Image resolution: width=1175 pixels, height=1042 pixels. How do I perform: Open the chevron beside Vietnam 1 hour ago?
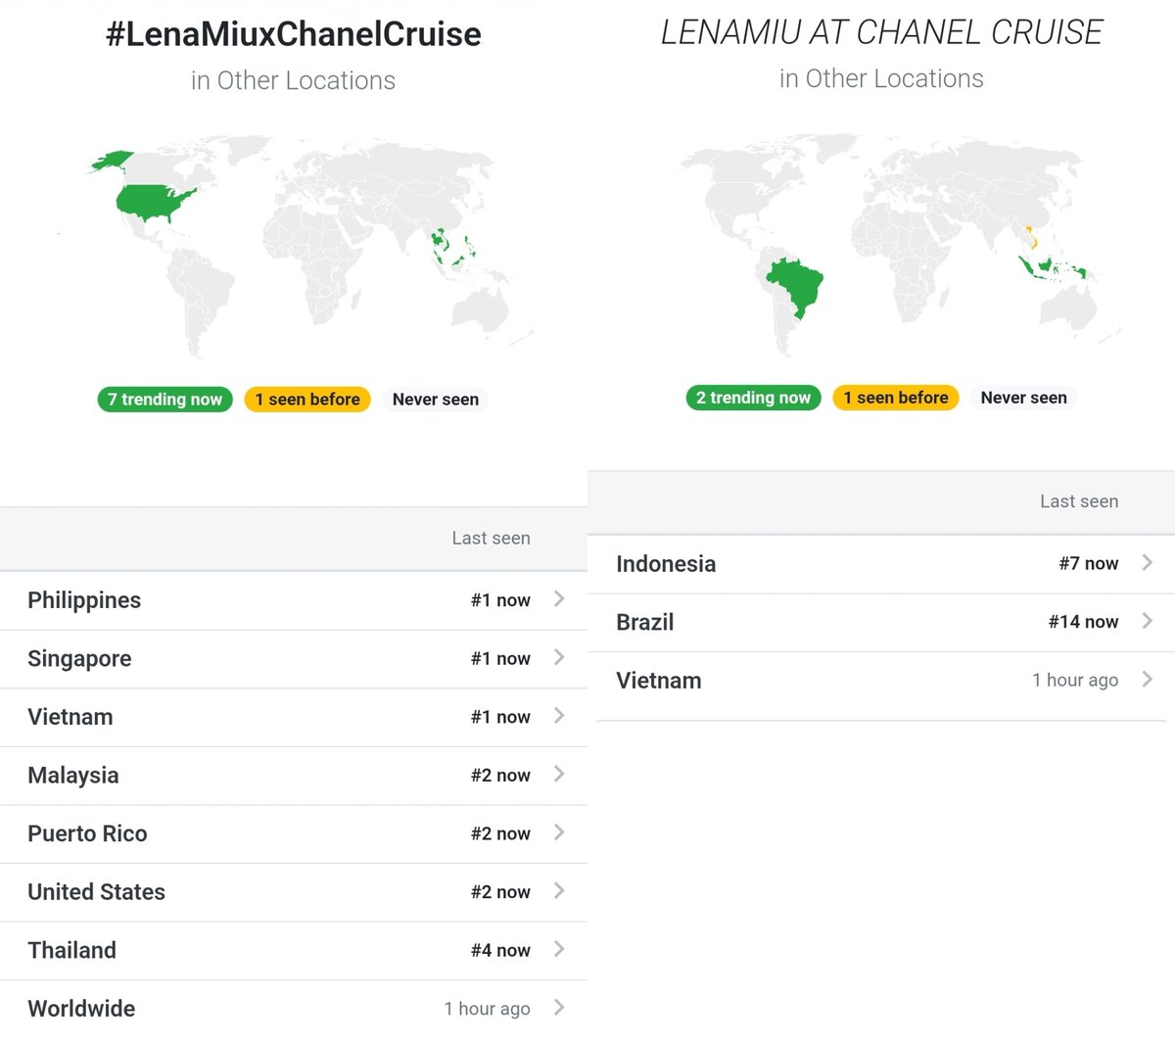[1148, 679]
